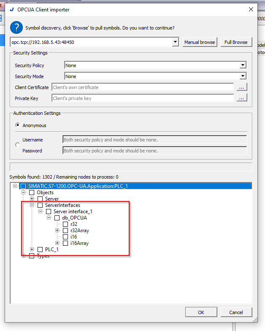Viewport: 265px width, 331px height.
Task: Click the OK button
Action: [201, 312]
